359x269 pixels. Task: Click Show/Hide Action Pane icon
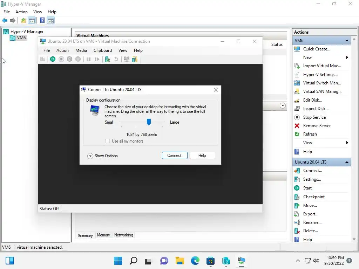pos(50,21)
